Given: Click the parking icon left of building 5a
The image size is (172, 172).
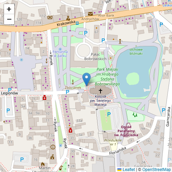Looking at the screenshot, I should (x=8, y=111).
